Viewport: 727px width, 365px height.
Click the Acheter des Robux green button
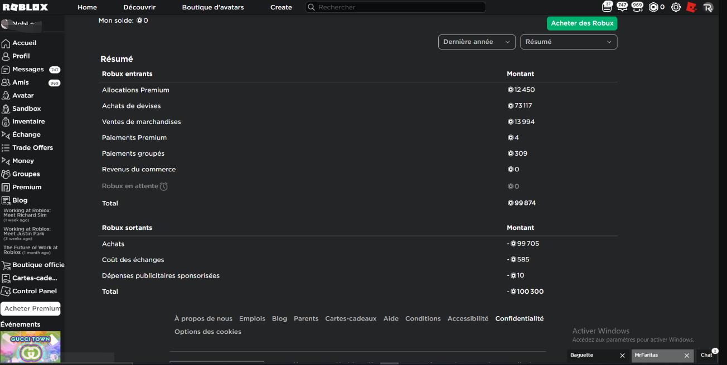click(582, 23)
